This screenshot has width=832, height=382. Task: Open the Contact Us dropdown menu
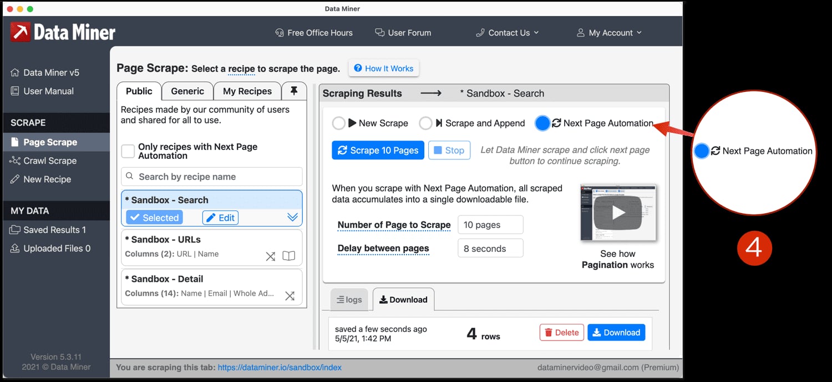pos(507,33)
